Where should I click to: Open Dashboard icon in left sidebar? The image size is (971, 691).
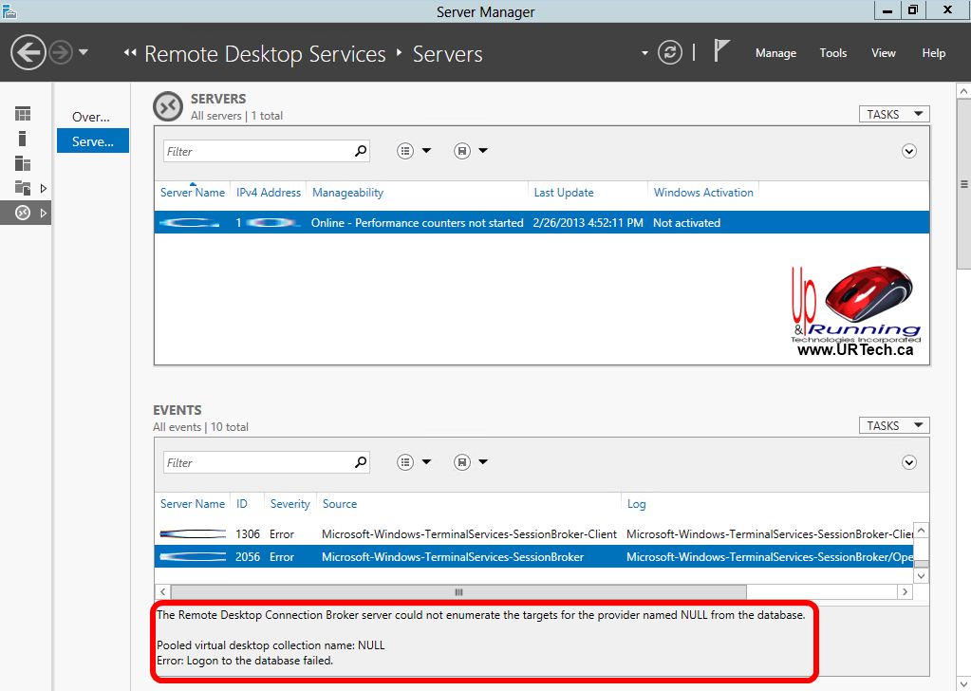[23, 114]
